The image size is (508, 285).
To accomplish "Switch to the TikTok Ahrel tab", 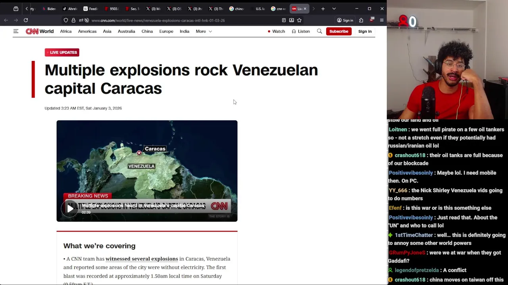I will (x=70, y=9).
